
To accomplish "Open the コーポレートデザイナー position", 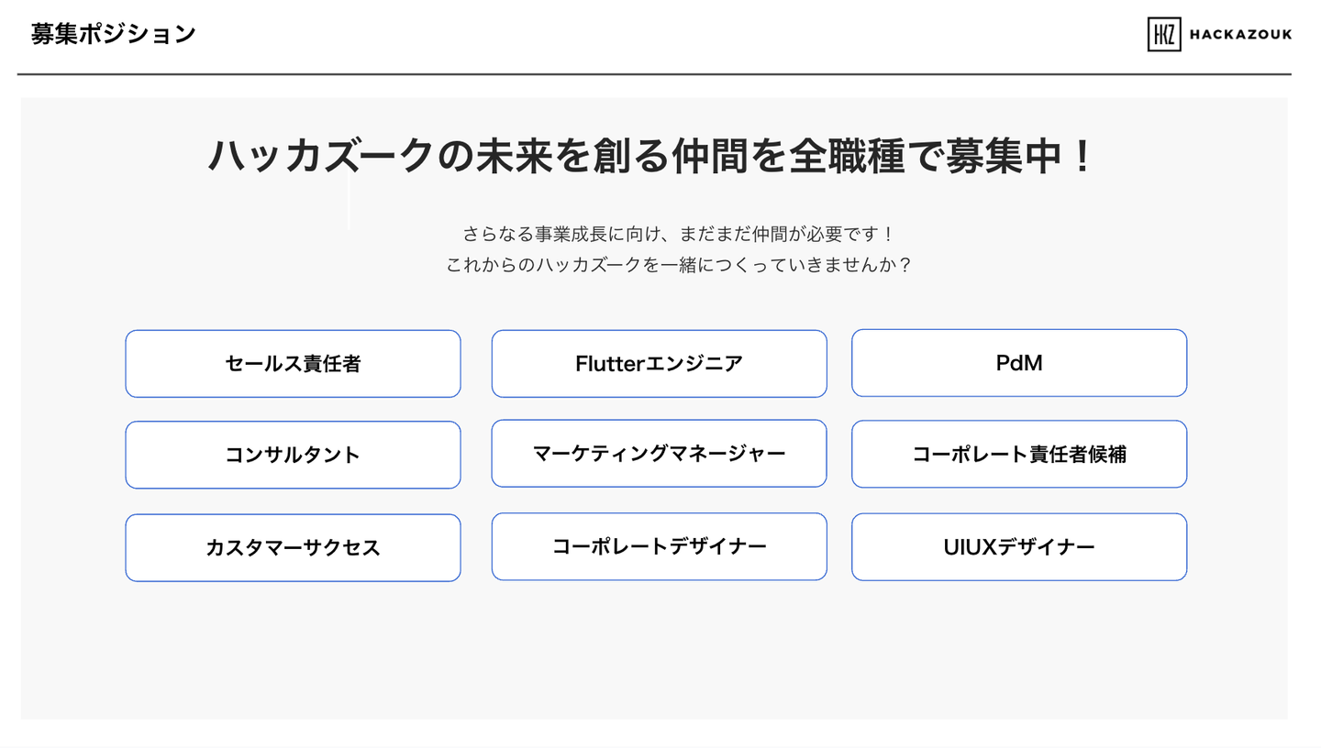I will 659,546.
